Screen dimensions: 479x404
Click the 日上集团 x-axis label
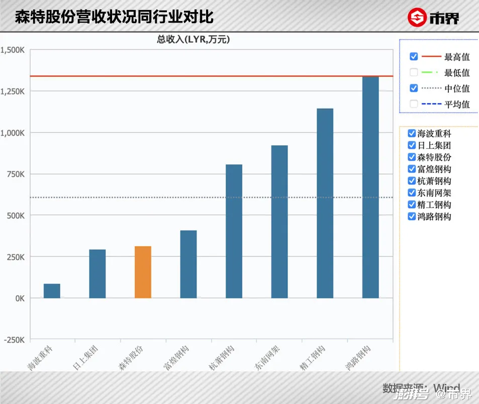85,358
